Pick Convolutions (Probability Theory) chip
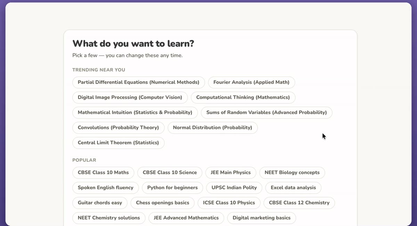 pyautogui.click(x=118, y=128)
